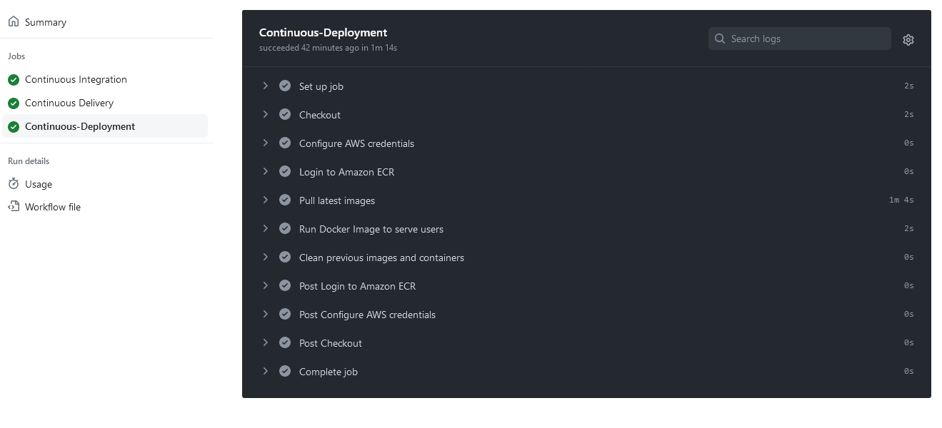Select the Continuous-Deployment job
Image resolution: width=942 pixels, height=428 pixels.
tap(79, 126)
